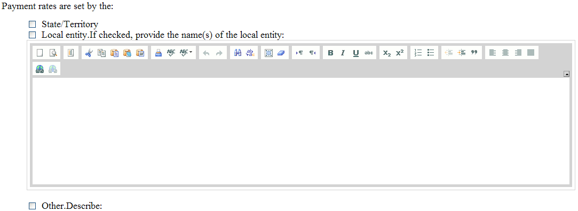Set text direction right to left
Screen dimensions: 578x211
pyautogui.click(x=312, y=53)
